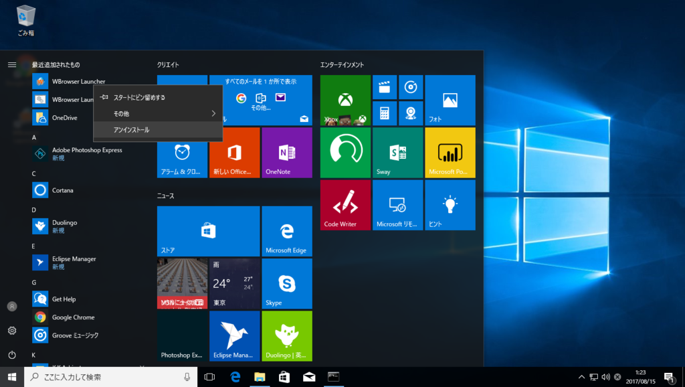Open the Store from the taskbar
The height and width of the screenshot is (387, 685).
[284, 377]
